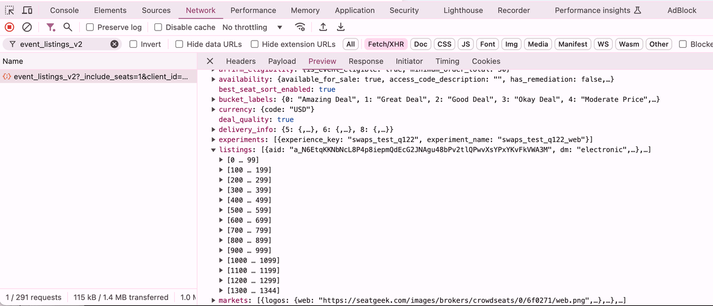Viewport: 713px width, 306px height.
Task: Toggle Hide extension URLs checkbox
Action: pos(255,44)
